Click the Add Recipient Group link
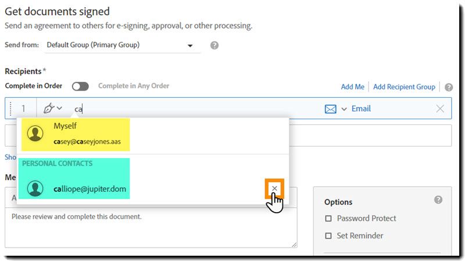The image size is (465, 261). (404, 87)
